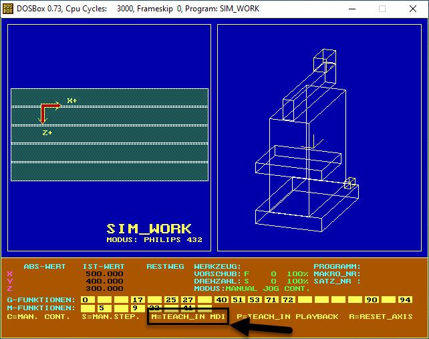Click the Y IST-WERT value 400.000

(104, 281)
